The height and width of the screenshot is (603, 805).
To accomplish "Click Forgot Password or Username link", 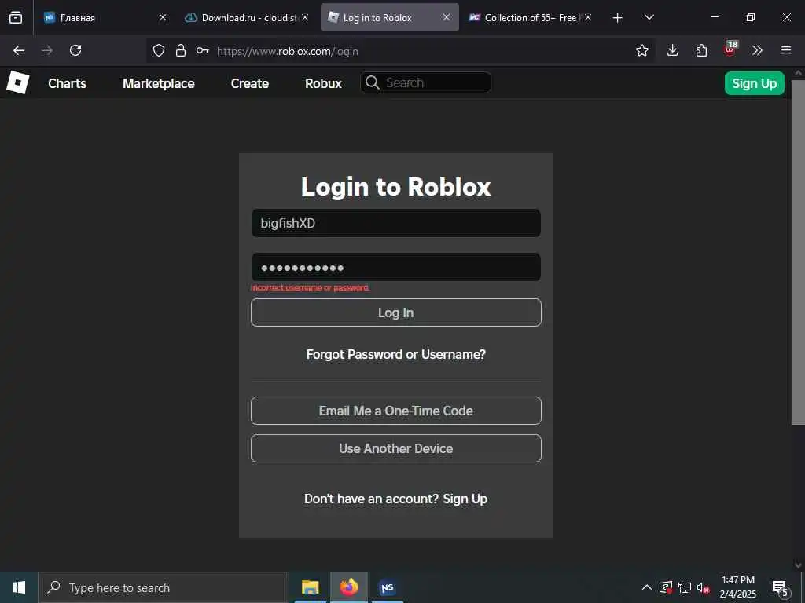I will tap(396, 354).
